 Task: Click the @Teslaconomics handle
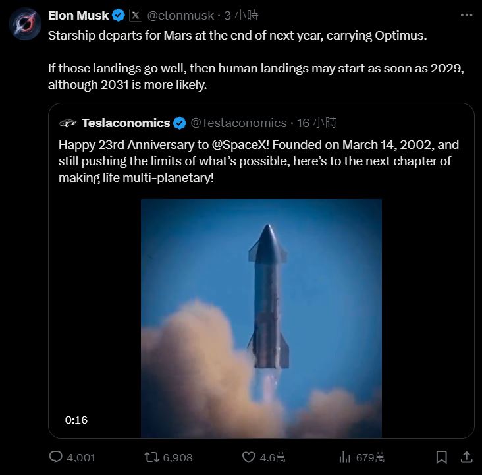238,123
